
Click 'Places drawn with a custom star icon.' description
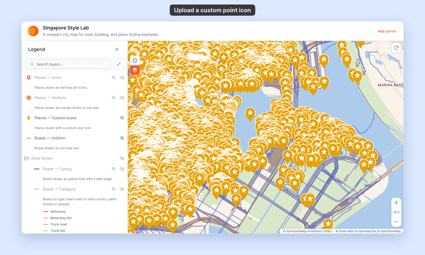(x=63, y=128)
